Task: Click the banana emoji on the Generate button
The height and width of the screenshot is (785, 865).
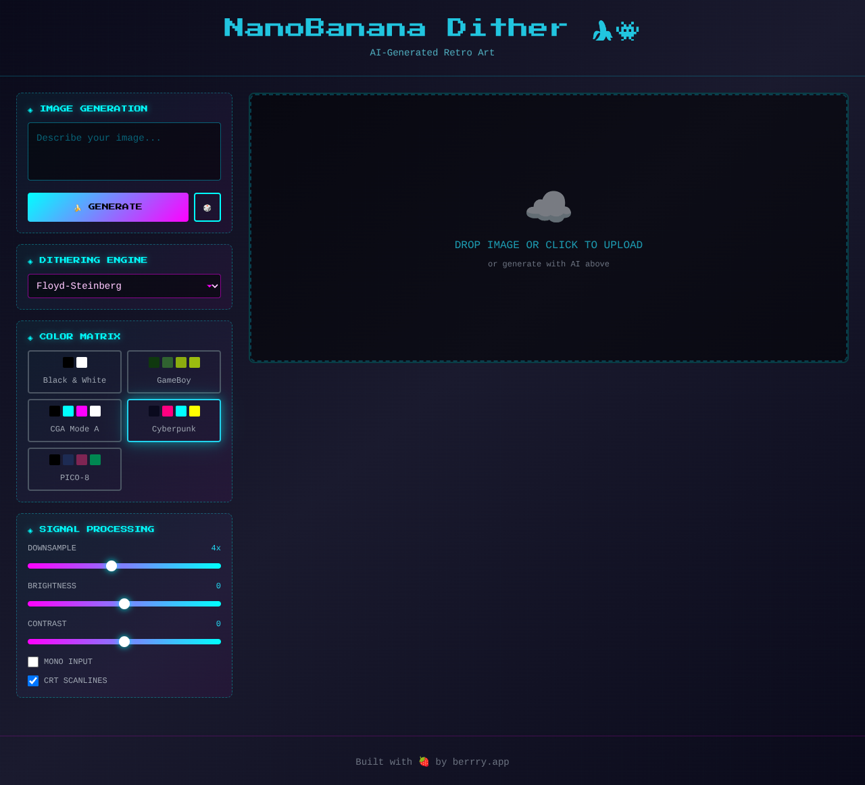Action: [x=78, y=207]
